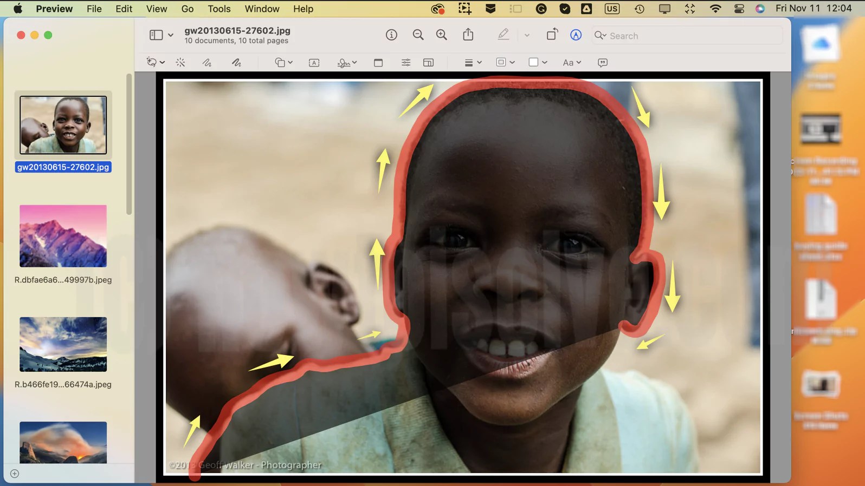Click the gw20130615-27602.jpg sidebar label
The height and width of the screenshot is (486, 865).
click(63, 167)
